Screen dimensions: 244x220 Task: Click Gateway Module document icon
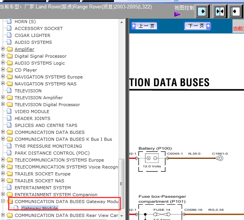[16, 208]
